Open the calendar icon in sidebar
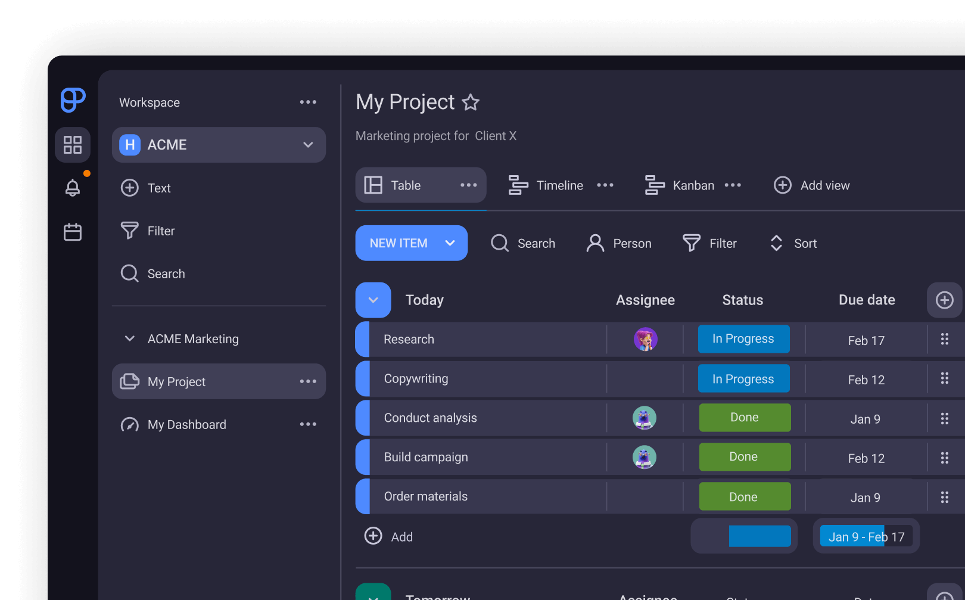The height and width of the screenshot is (600, 965). pos(73,232)
